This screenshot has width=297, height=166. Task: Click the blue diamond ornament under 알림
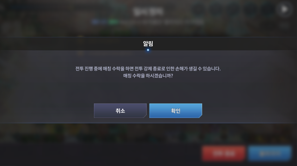tap(148, 50)
